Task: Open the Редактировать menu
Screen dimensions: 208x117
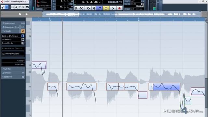Action: point(19,2)
